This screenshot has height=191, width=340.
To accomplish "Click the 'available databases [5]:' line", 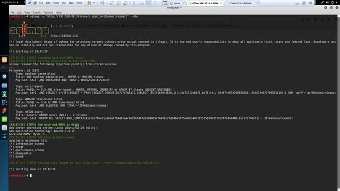I will (x=28, y=141).
